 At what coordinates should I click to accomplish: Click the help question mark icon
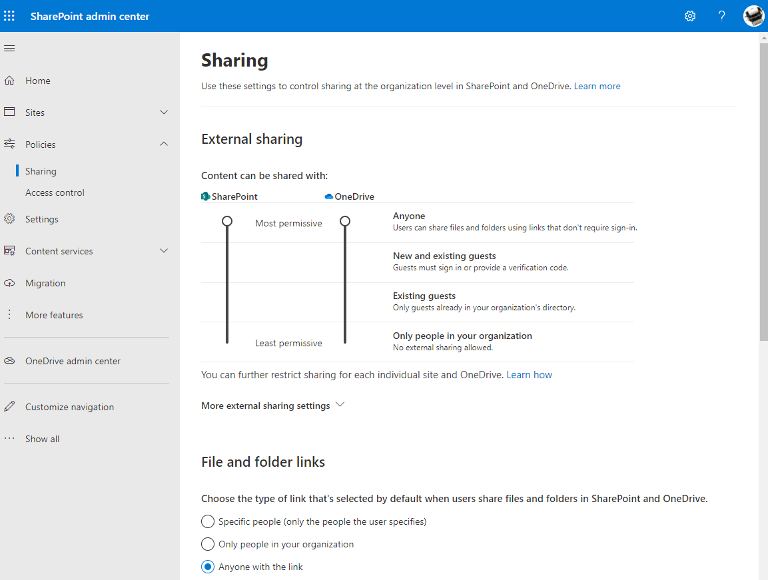tap(721, 16)
